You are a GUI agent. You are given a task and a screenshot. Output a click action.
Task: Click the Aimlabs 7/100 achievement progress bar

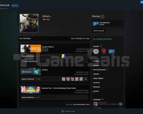pos(49,79)
